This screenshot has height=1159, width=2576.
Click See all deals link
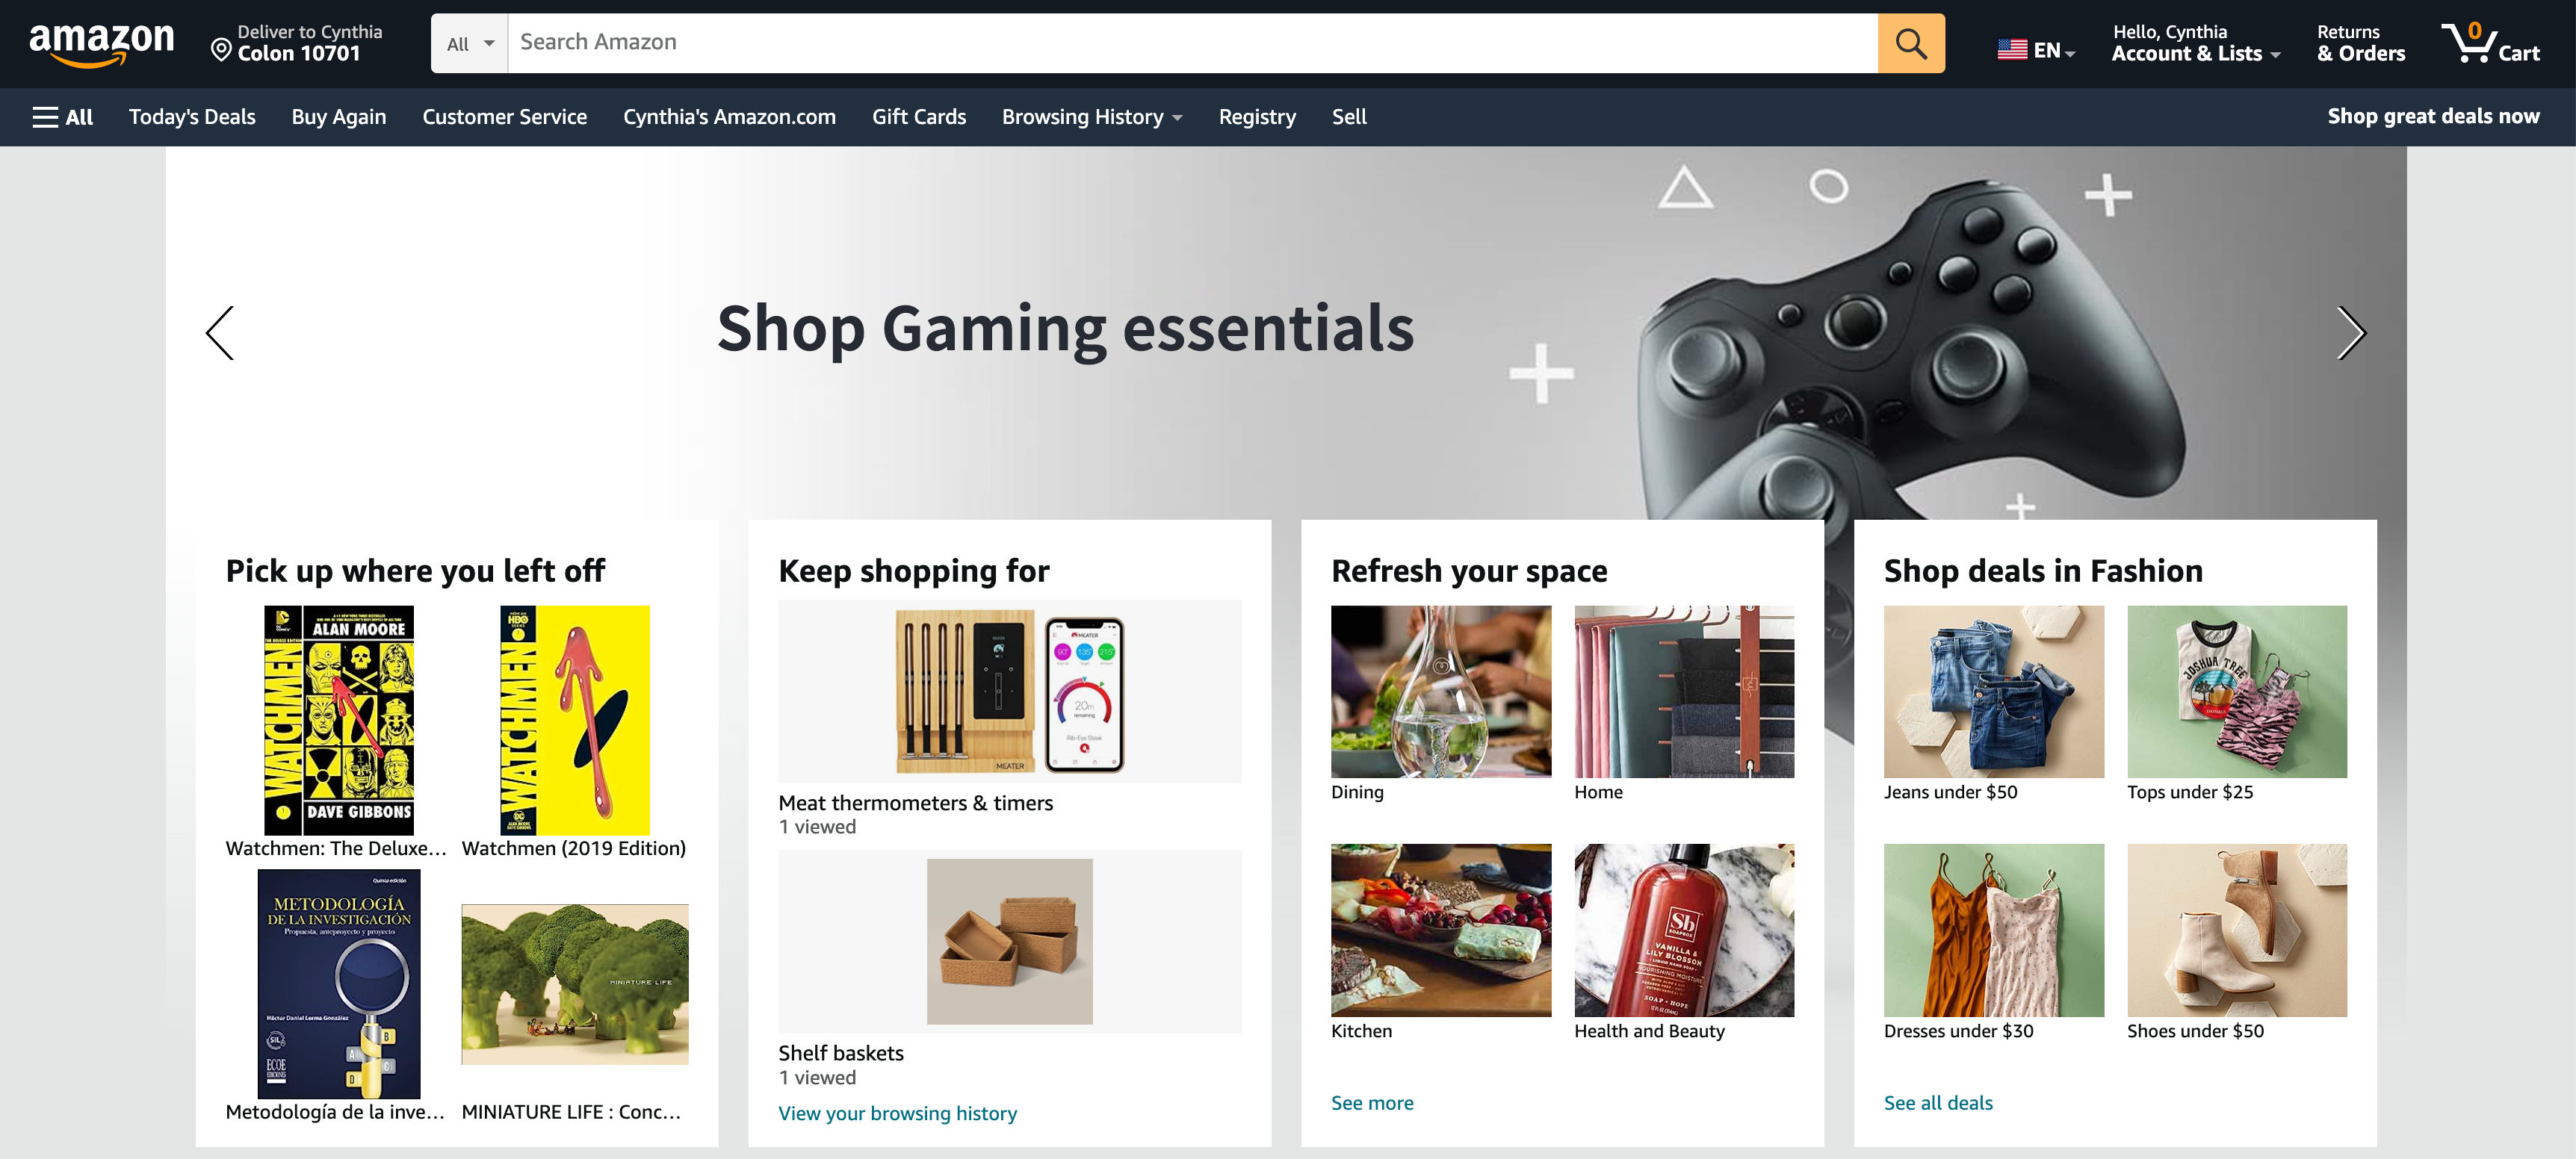[x=1937, y=1102]
